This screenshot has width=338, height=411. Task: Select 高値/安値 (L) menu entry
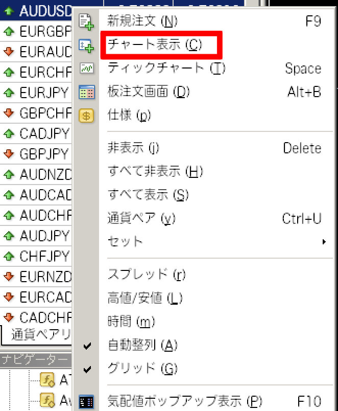[x=145, y=298]
